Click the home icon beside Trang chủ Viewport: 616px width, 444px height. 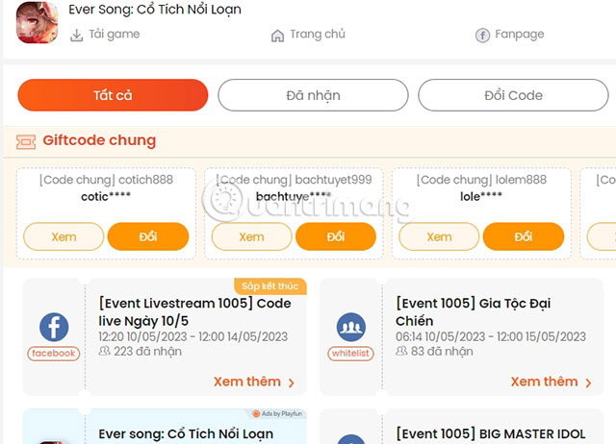(277, 36)
